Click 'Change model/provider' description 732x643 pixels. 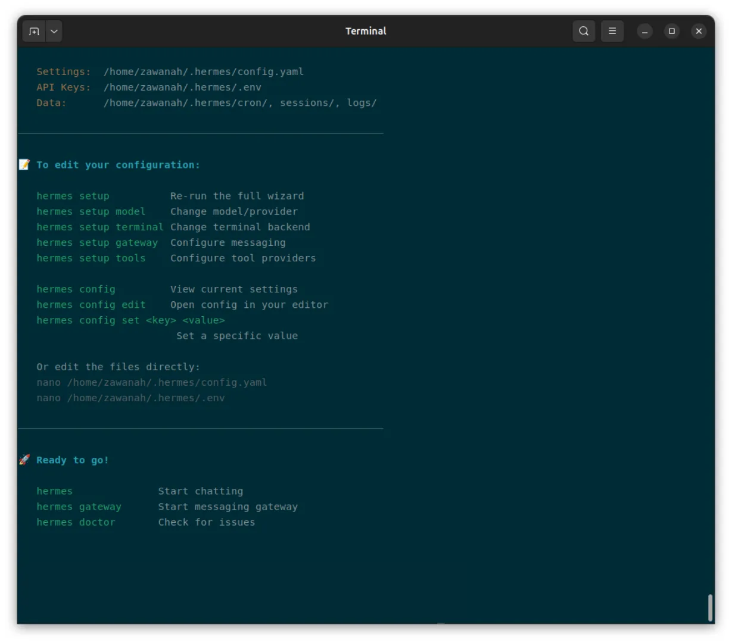pyautogui.click(x=234, y=211)
